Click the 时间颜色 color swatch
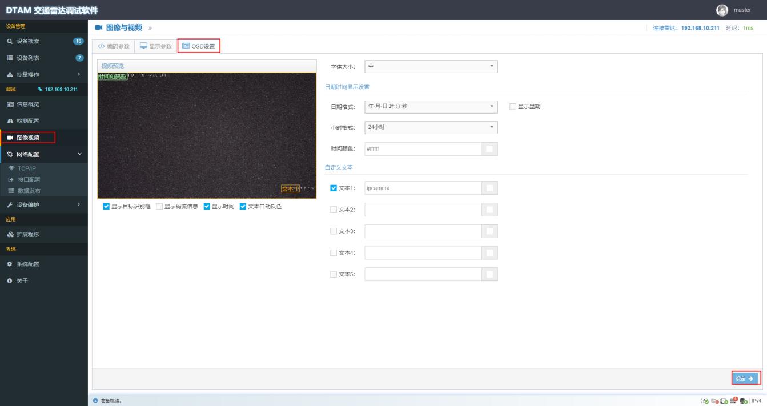Image resolution: width=767 pixels, height=406 pixels. click(x=489, y=148)
